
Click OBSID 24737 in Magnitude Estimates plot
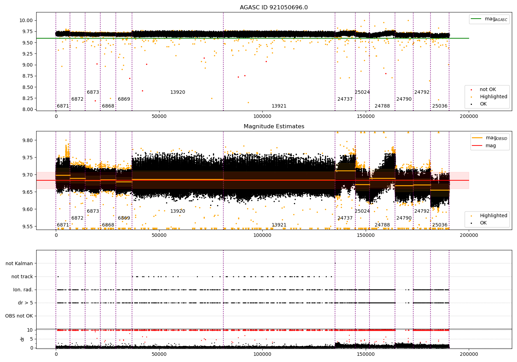(345, 218)
